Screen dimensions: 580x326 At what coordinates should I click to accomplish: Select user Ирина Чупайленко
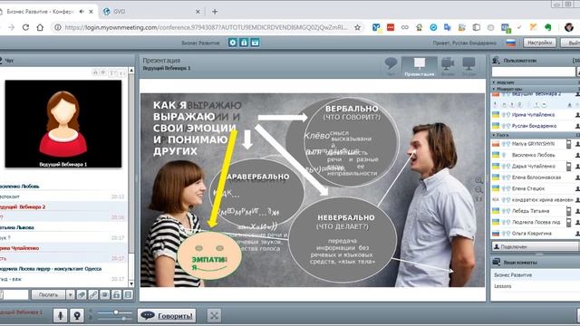pyautogui.click(x=534, y=115)
